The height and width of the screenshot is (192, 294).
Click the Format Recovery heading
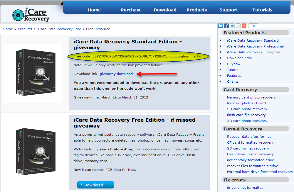243,129
